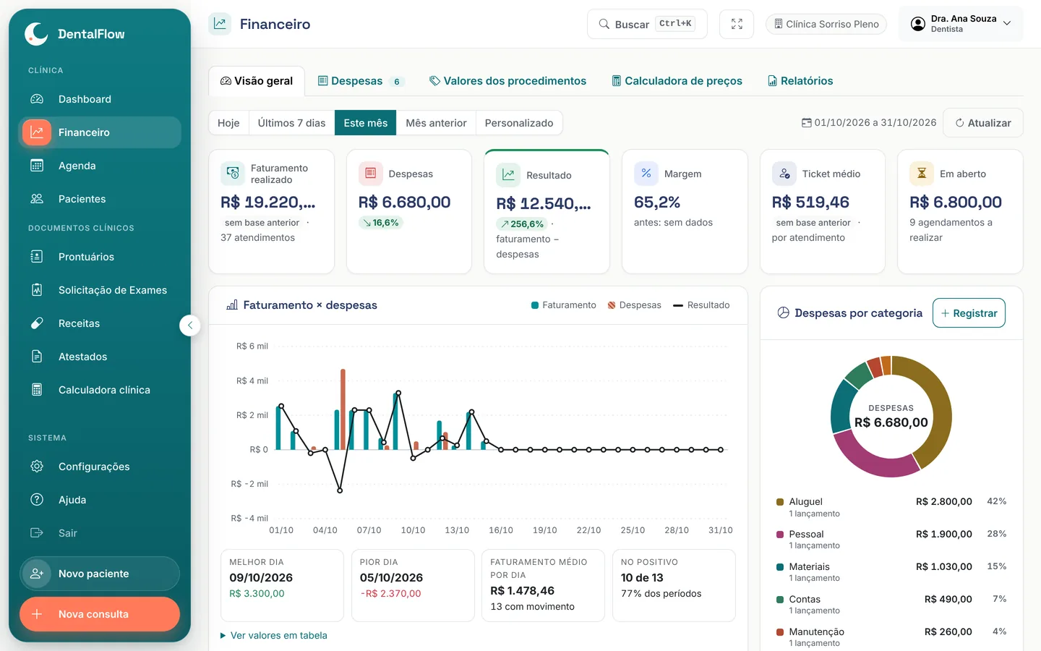Viewport: 1041px width, 651px height.
Task: Click the Nova consulta button
Action: [100, 614]
